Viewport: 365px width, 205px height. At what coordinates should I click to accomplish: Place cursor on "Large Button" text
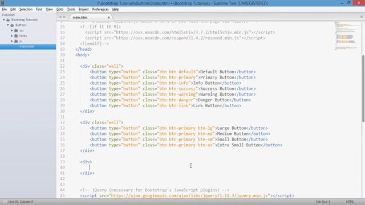point(232,128)
